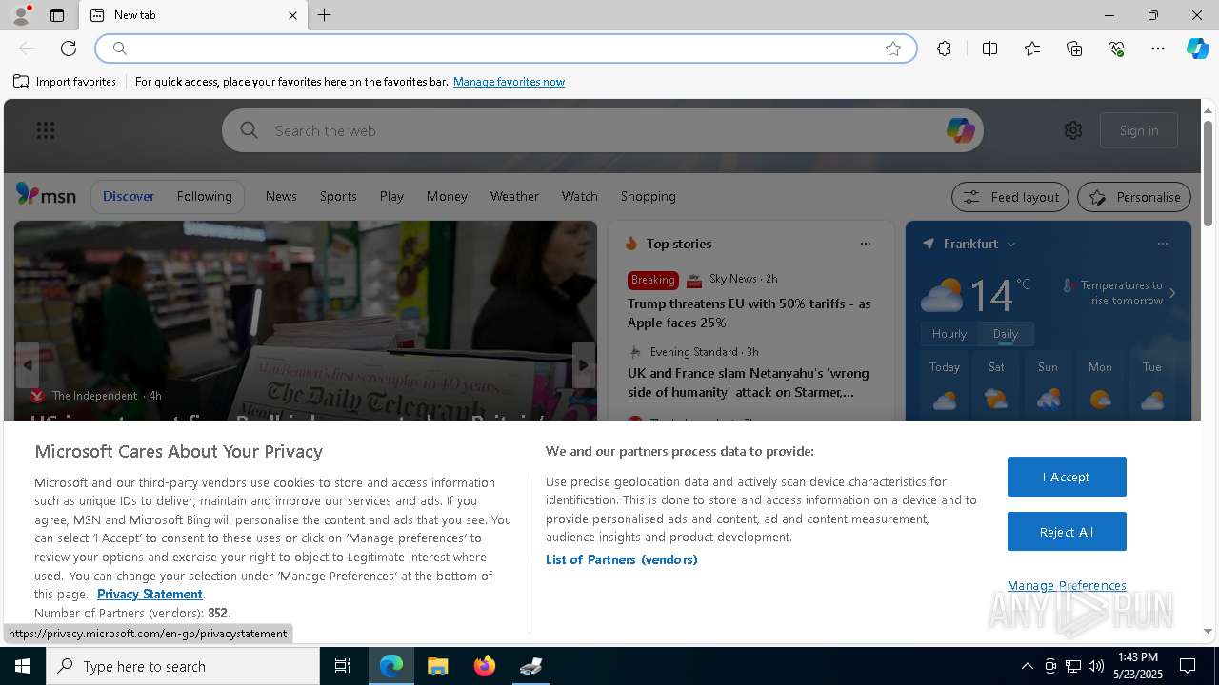The width and height of the screenshot is (1219, 685).
Task: Click Reject All cookie button
Action: coord(1067,532)
